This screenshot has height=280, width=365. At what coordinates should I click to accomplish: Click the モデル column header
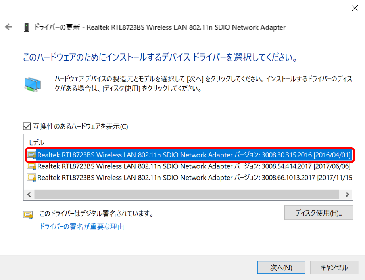coord(36,142)
